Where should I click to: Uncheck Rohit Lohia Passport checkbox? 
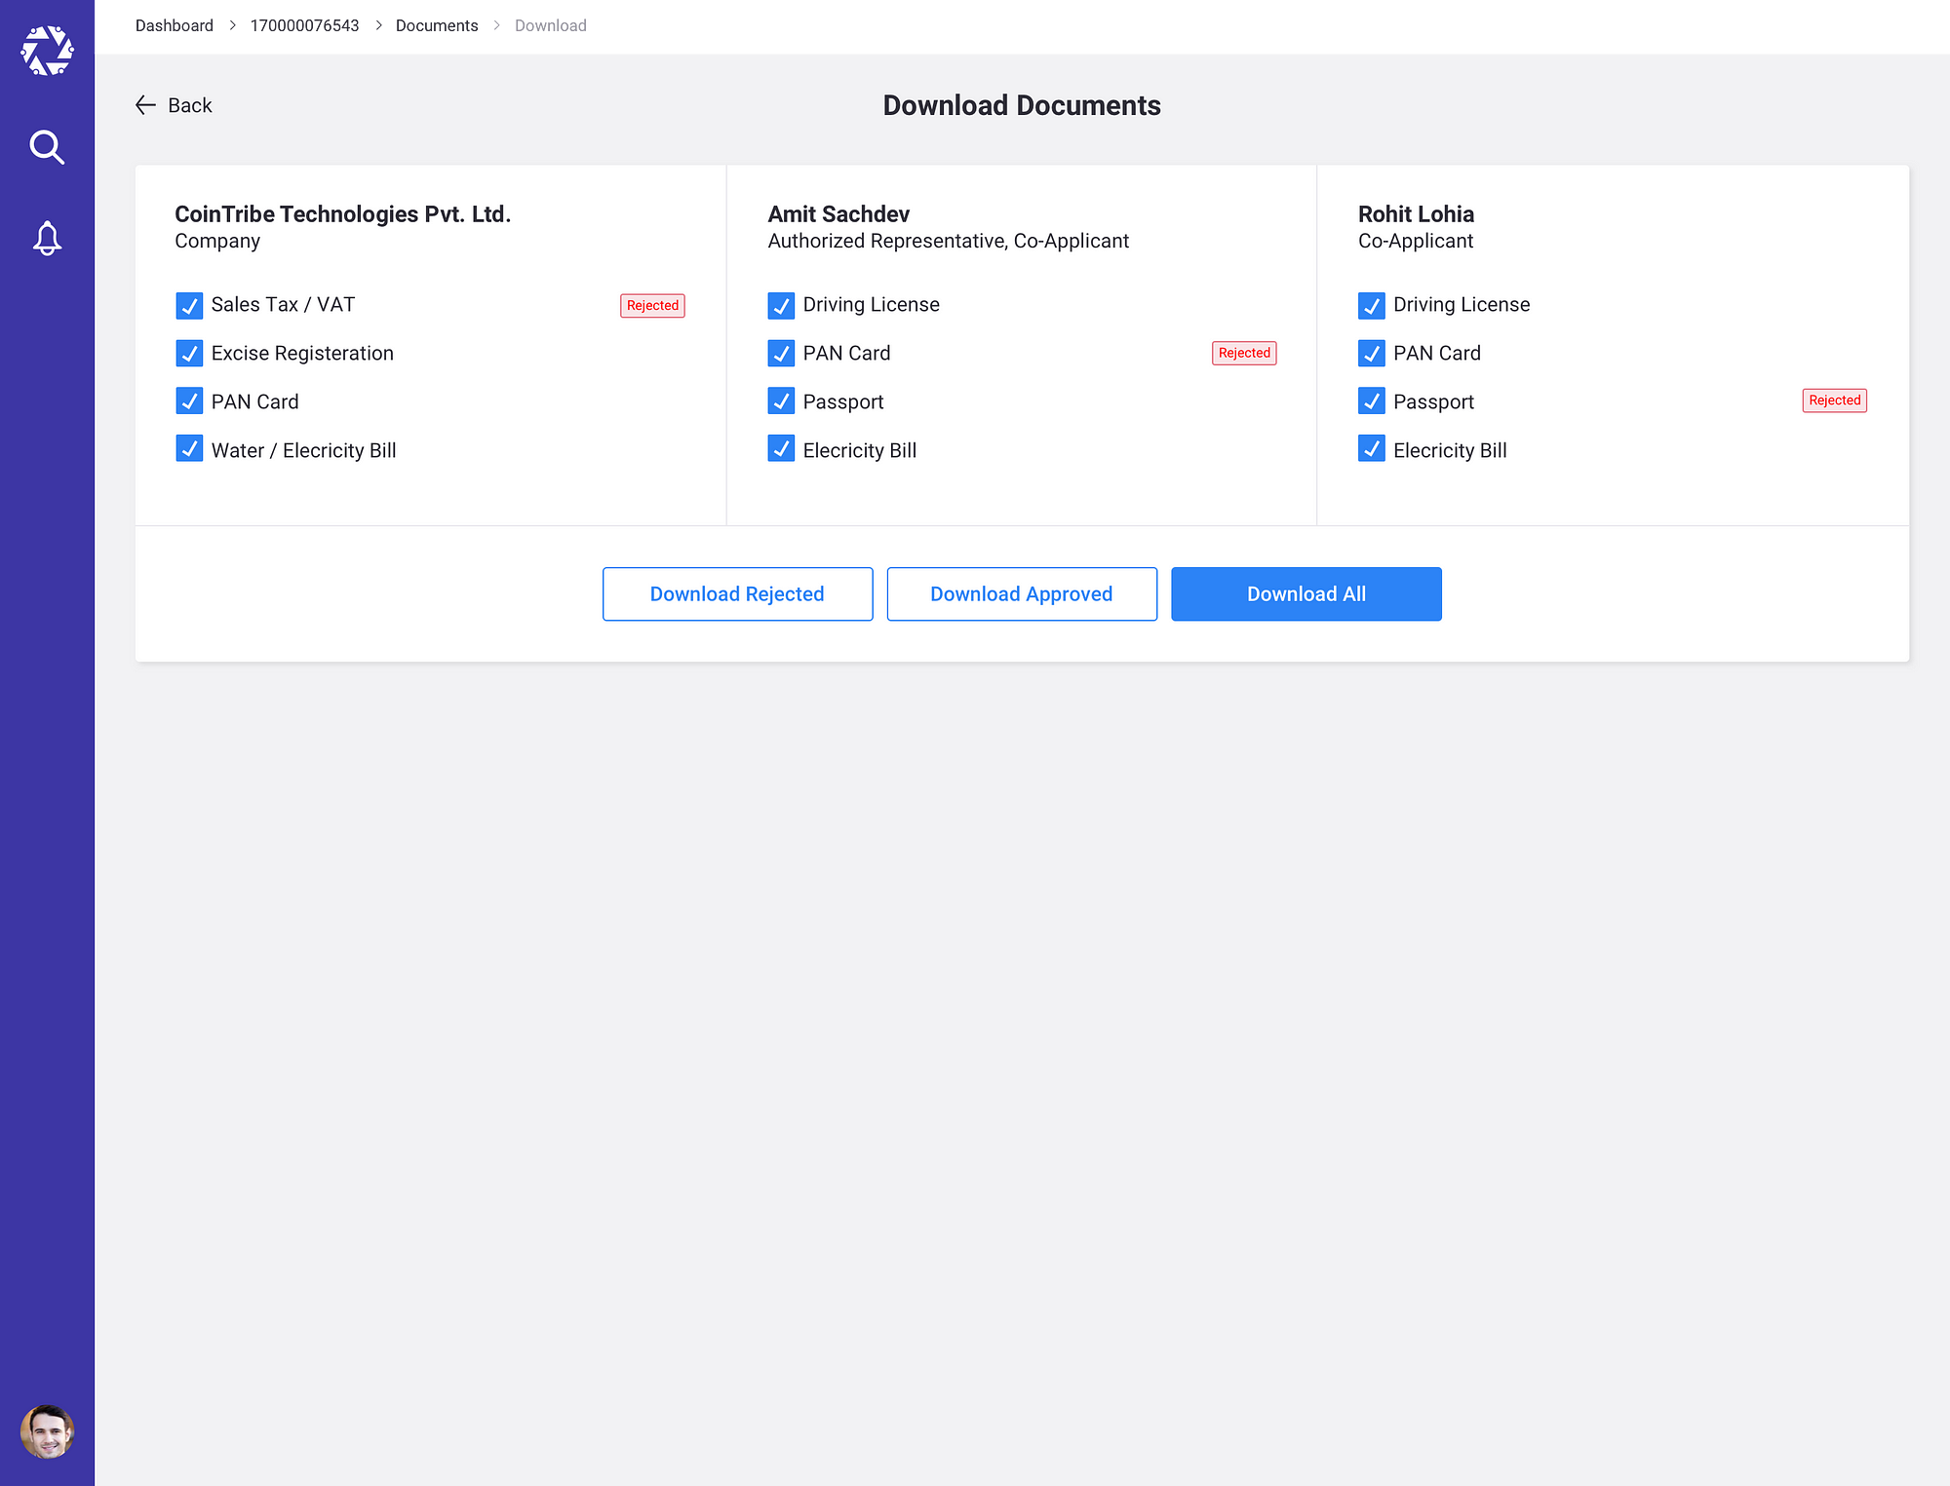(x=1372, y=401)
